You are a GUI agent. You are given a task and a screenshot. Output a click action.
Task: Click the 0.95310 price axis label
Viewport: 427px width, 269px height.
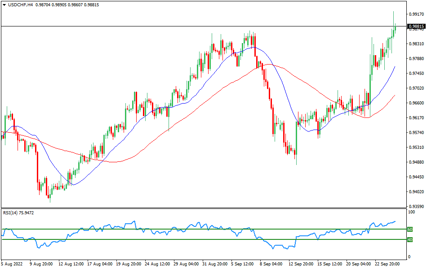[416, 148]
